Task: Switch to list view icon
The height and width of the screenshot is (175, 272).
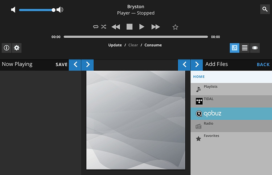Action: [x=245, y=48]
